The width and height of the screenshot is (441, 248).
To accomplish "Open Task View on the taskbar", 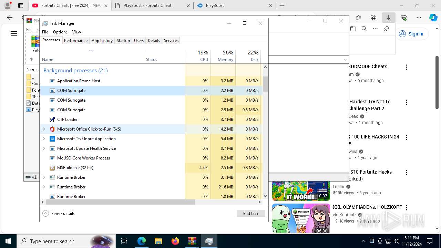I will point(124,241).
